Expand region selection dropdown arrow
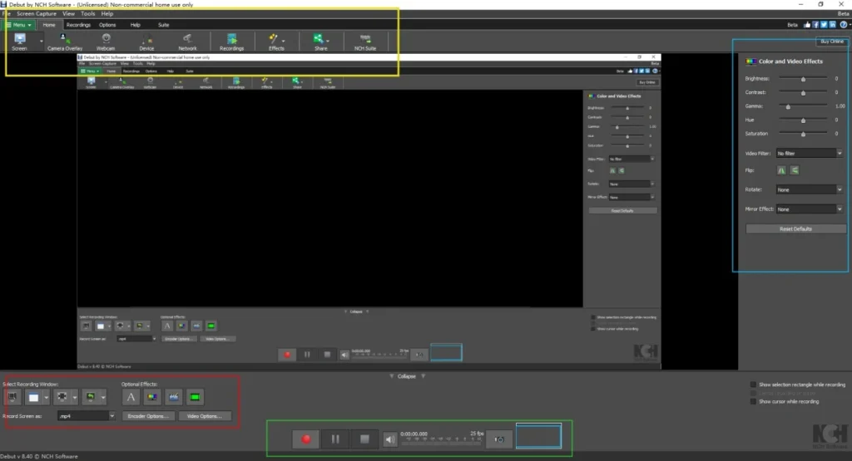This screenshot has height=461, width=852. pyautogui.click(x=74, y=398)
